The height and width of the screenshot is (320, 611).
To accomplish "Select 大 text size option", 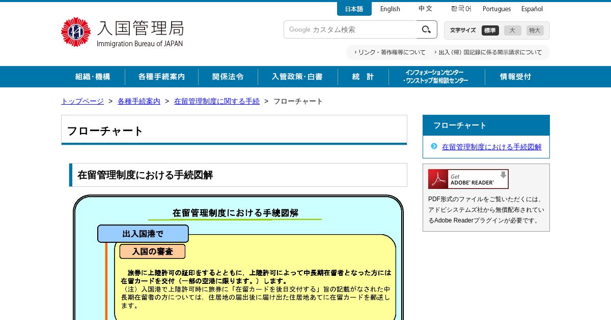I will (512, 30).
